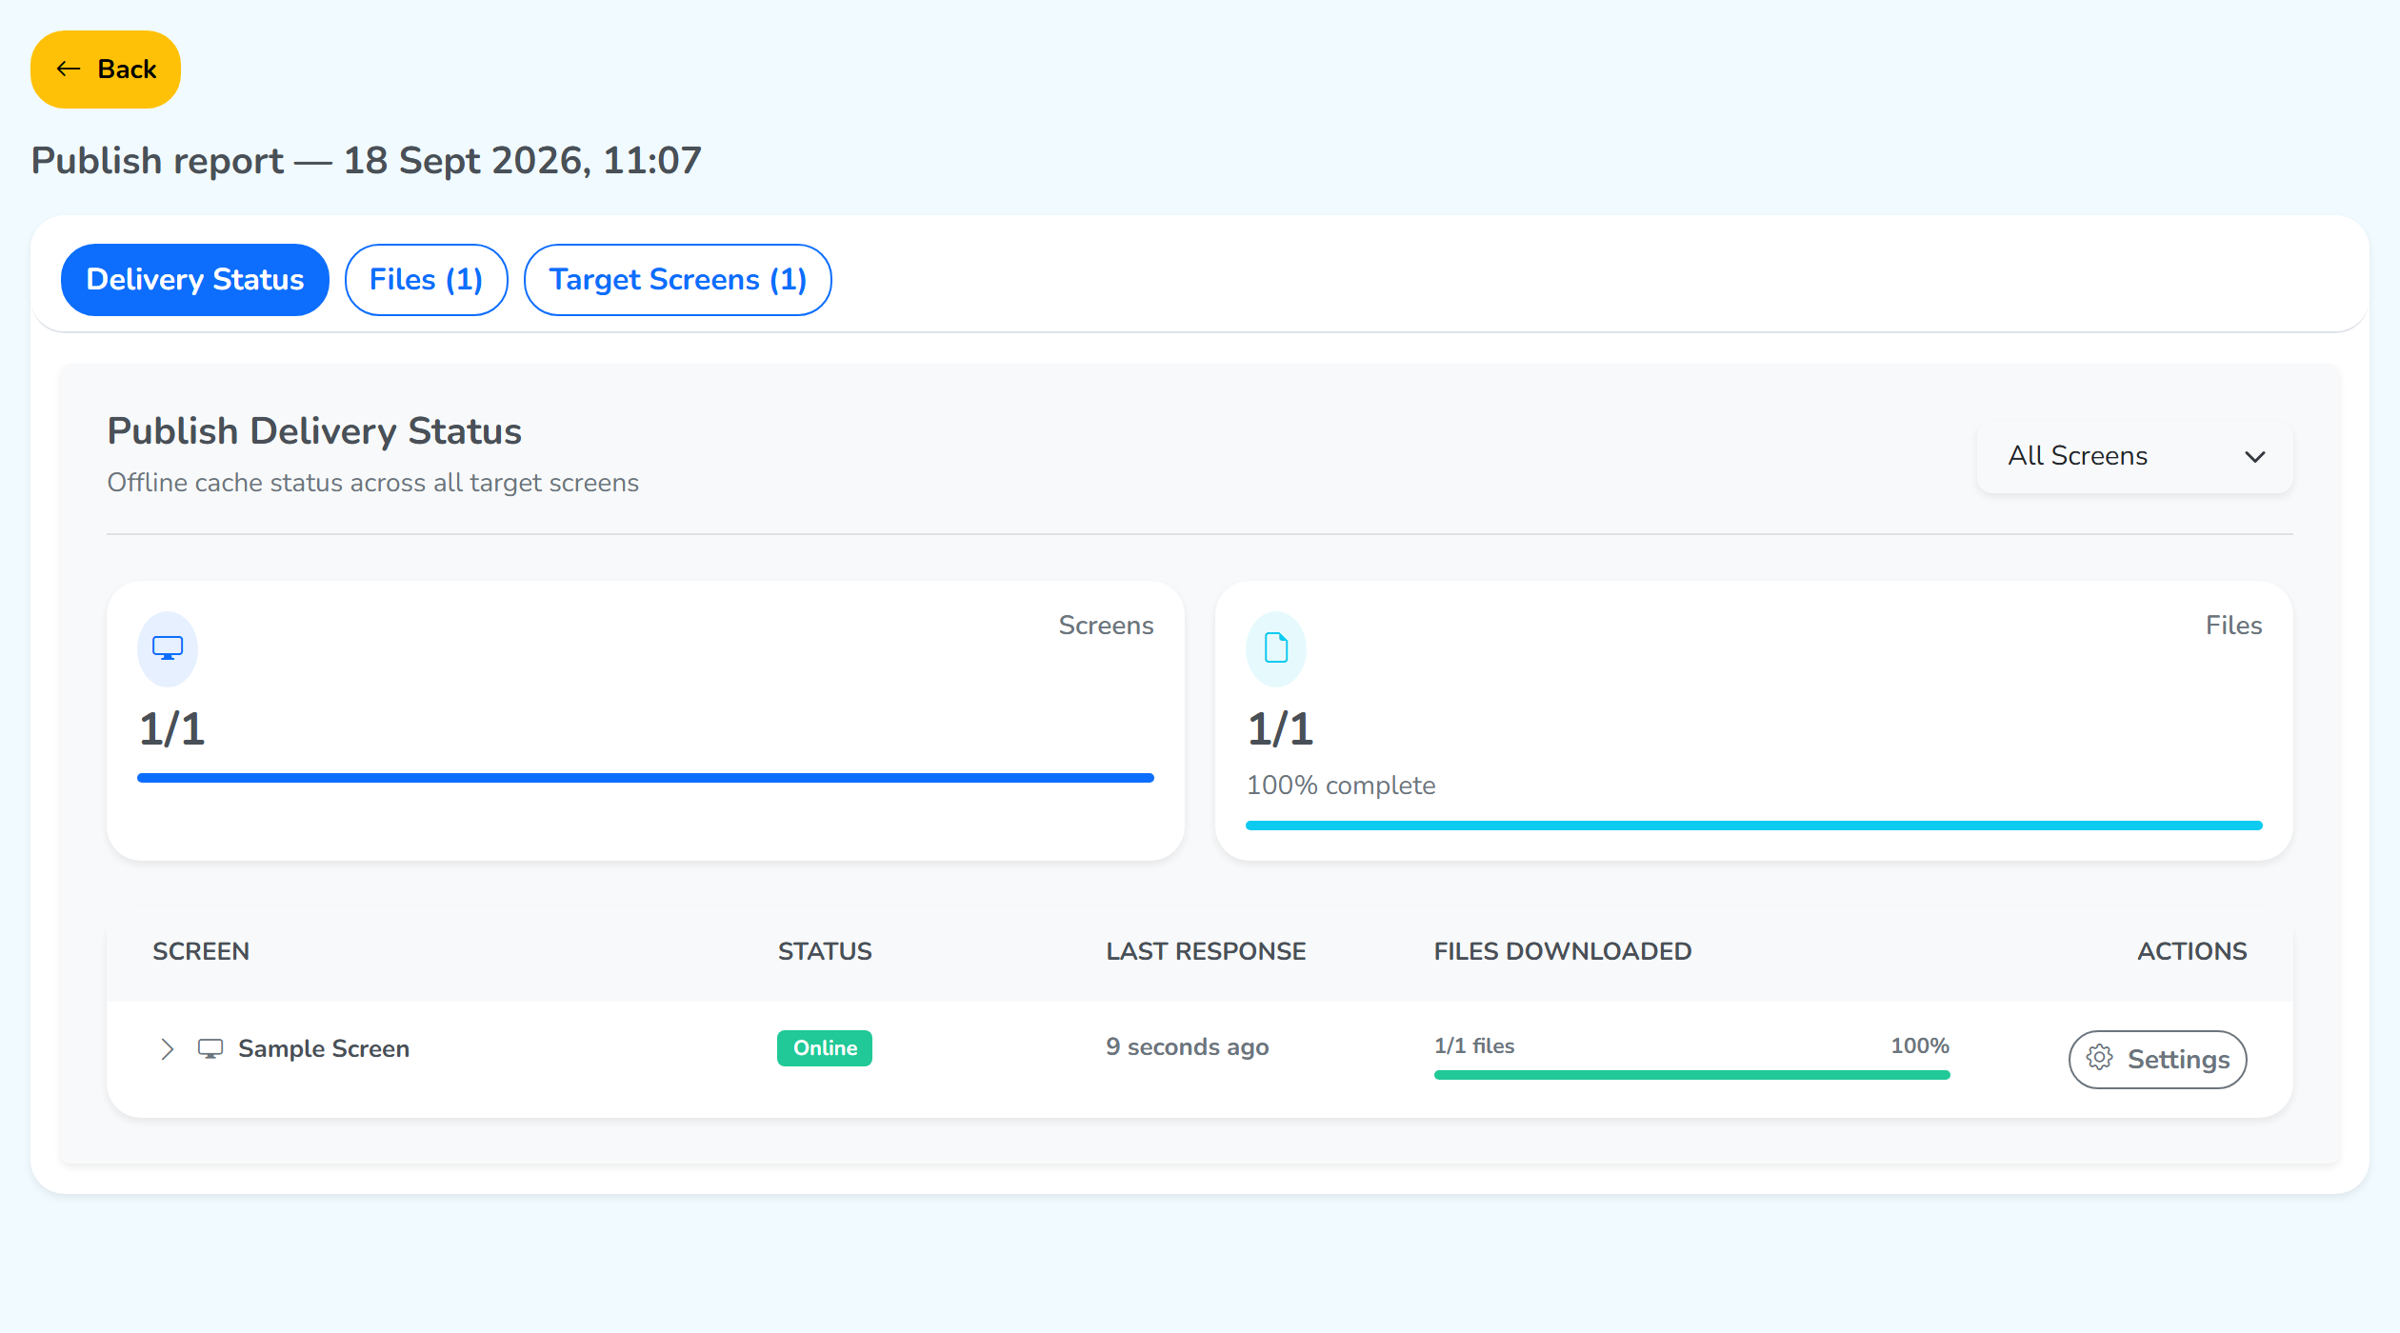This screenshot has width=2400, height=1333.
Task: Click the Publish Delivery Status heading
Action: coord(314,431)
